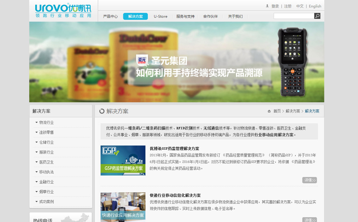358x222 pixels.
Task: Click the circular icon beside 解决方案 heading
Action: click(102, 111)
